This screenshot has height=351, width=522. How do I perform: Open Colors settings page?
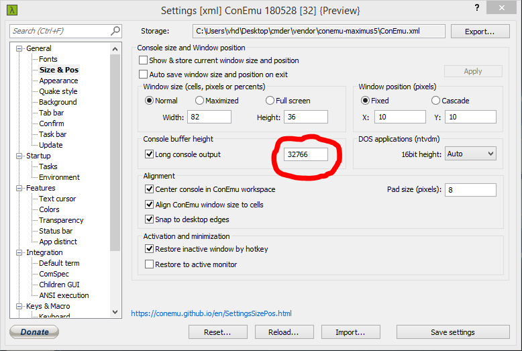pos(49,209)
